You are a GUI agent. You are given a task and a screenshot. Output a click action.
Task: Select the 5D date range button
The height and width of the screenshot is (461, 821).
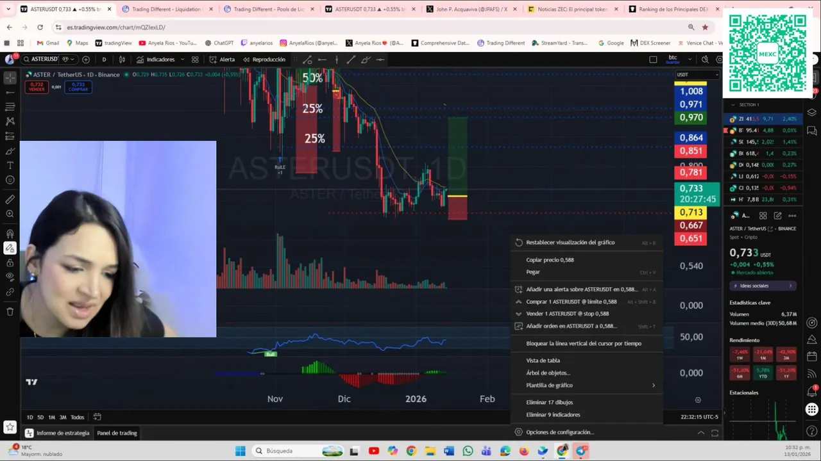tap(40, 417)
